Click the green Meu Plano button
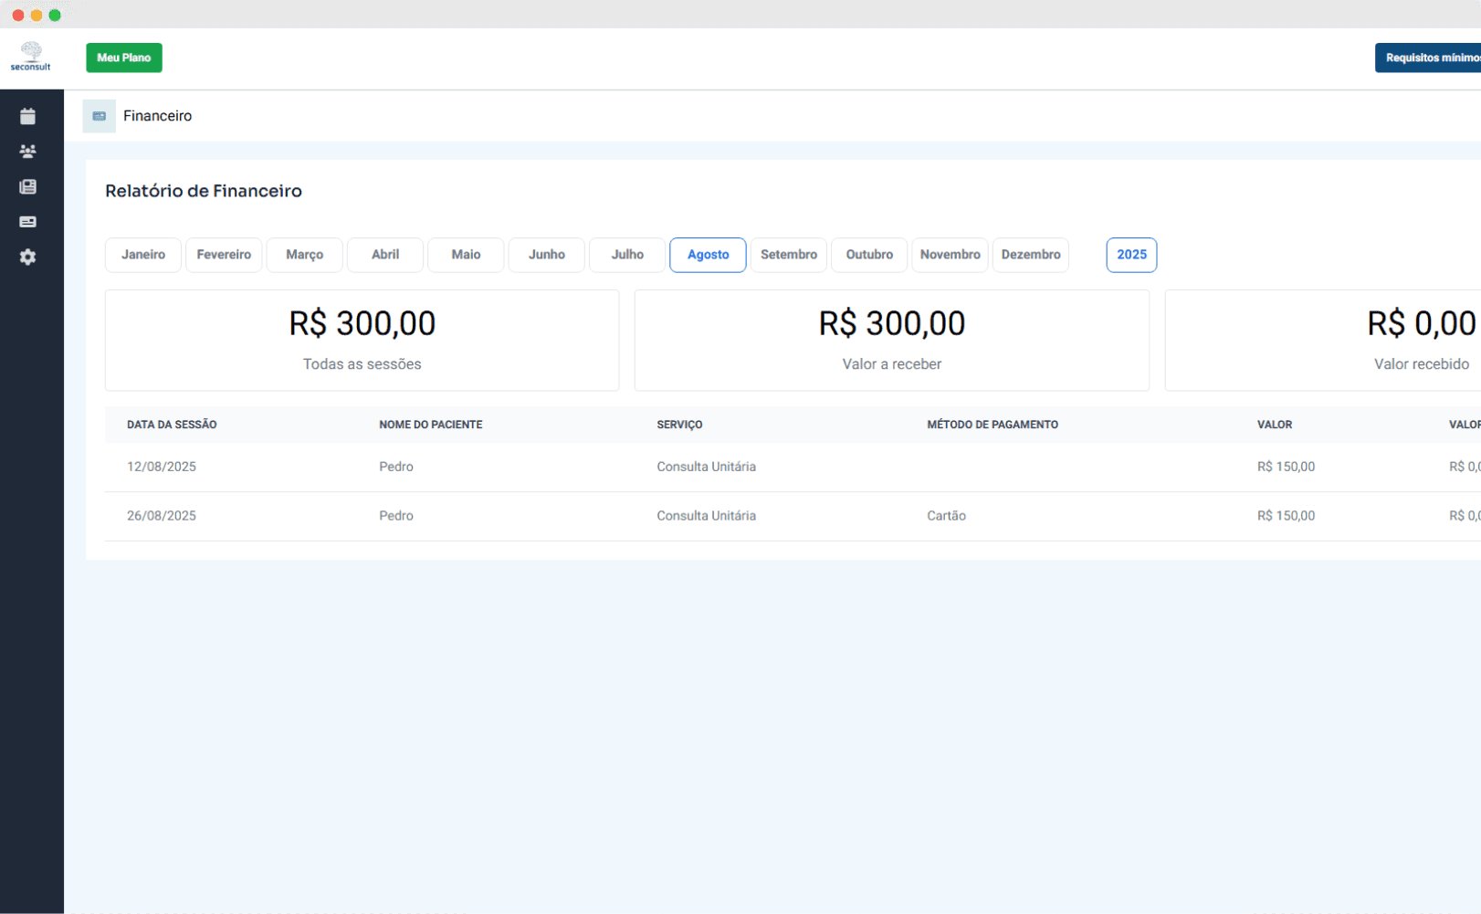 point(124,58)
